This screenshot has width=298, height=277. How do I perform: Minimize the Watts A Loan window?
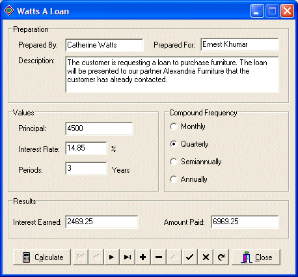tap(257, 11)
